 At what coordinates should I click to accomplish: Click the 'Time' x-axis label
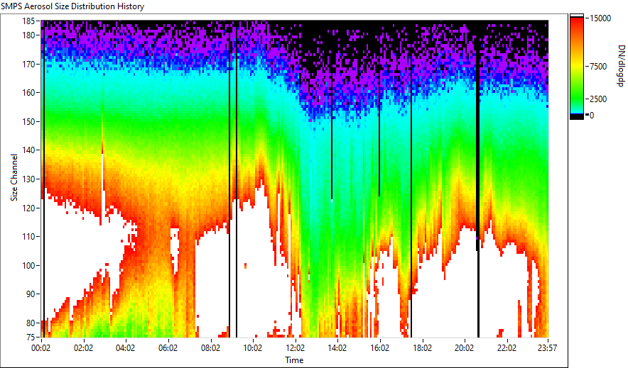click(294, 360)
